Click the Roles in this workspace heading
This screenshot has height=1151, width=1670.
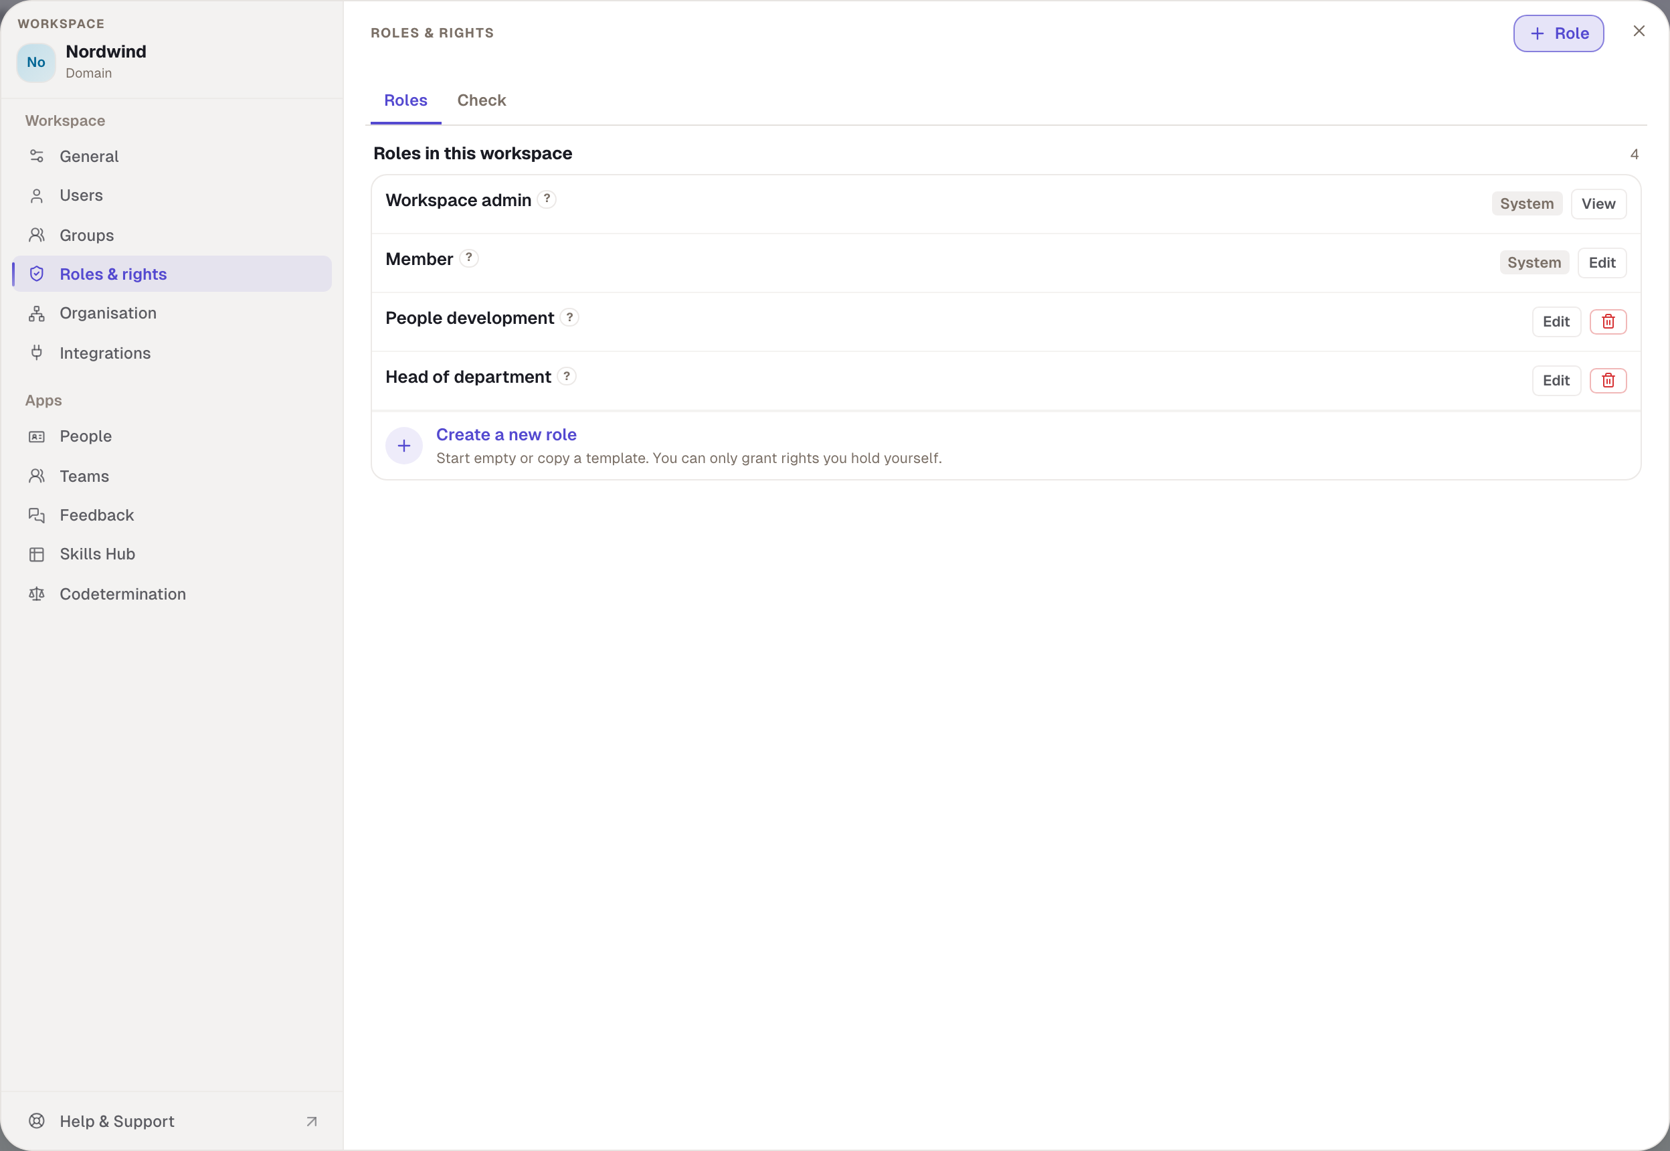point(472,154)
